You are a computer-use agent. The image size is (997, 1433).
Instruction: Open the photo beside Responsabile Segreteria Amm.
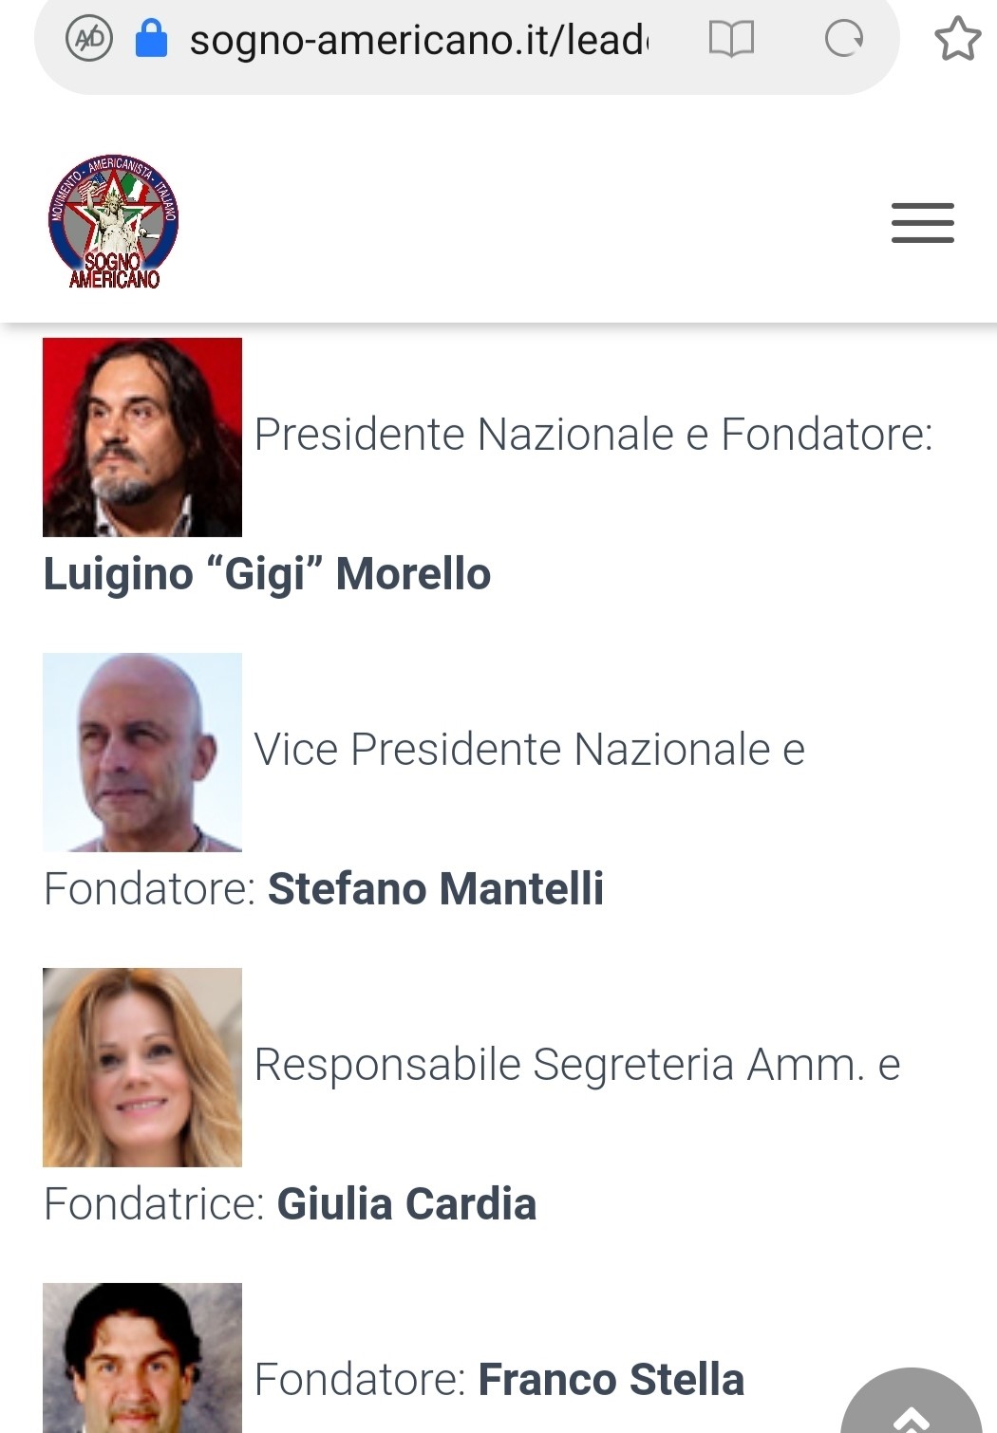click(142, 1068)
